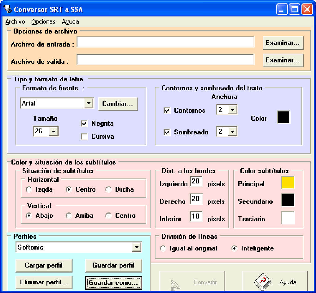Click the Cambiar... font button
This screenshot has width=316, height=293.
(118, 104)
